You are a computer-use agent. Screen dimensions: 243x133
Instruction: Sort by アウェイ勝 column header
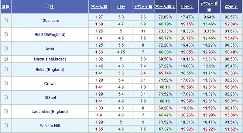click(x=143, y=7)
